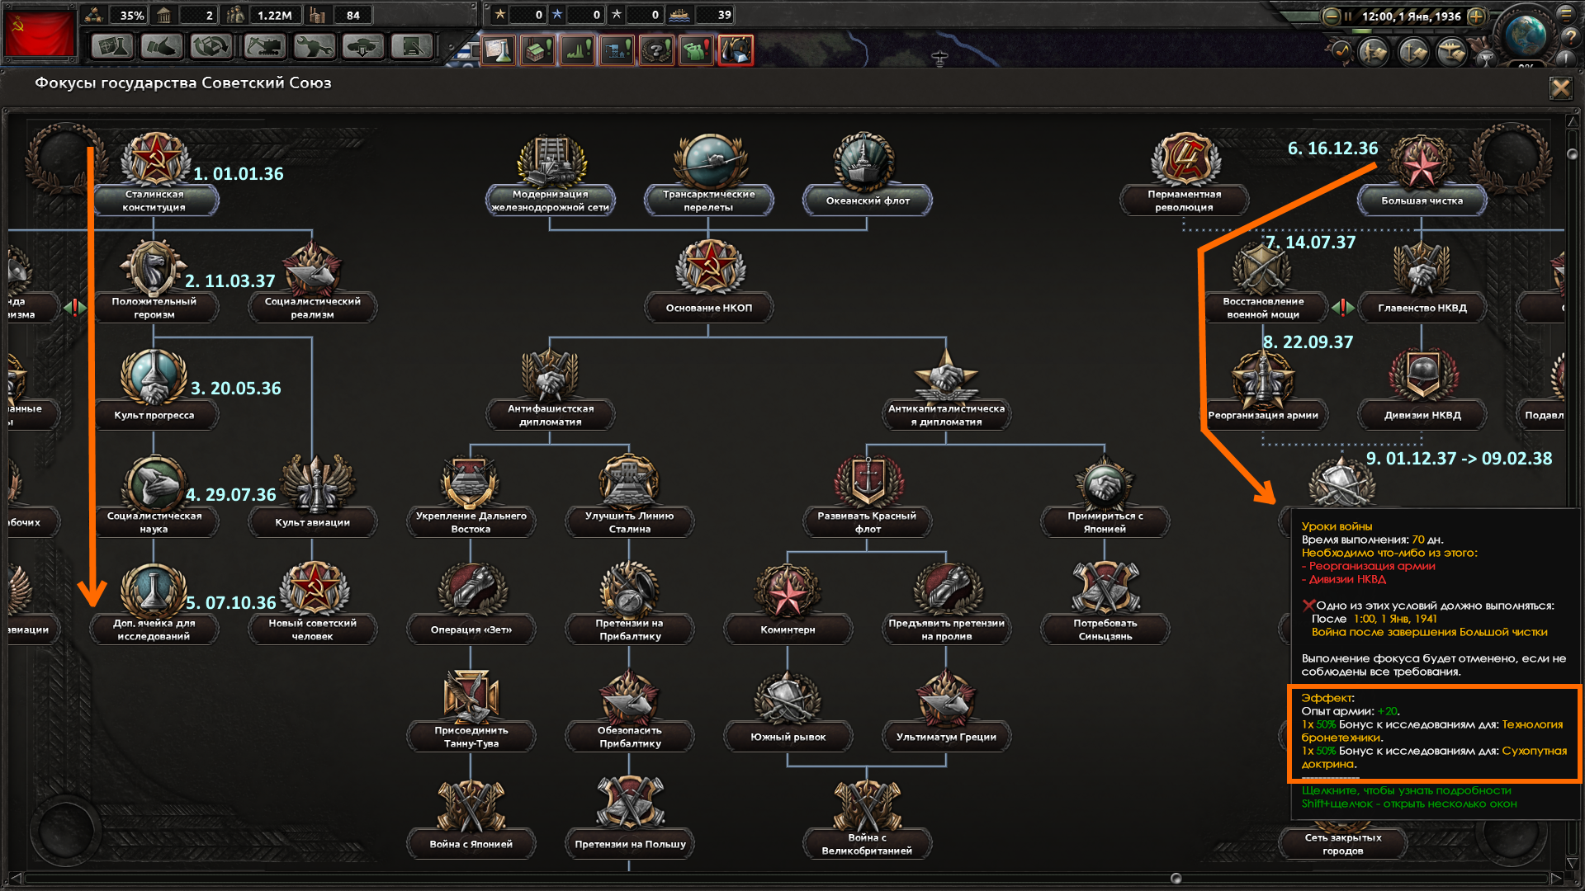Click the Антифашистская дипломатия focus label
1585x891 pixels.
pyautogui.click(x=550, y=415)
